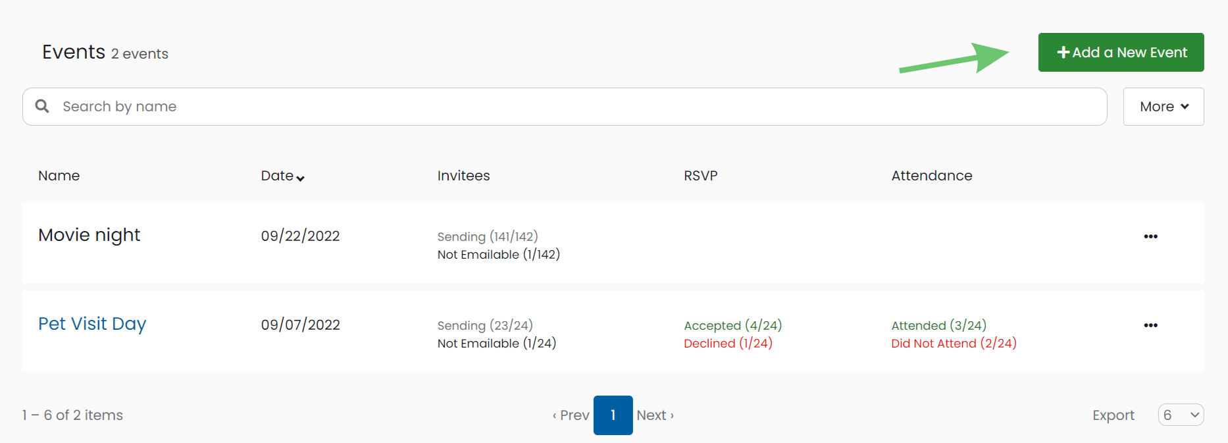1228x443 pixels.
Task: Open the three-dot menu for Movie night
Action: point(1150,236)
